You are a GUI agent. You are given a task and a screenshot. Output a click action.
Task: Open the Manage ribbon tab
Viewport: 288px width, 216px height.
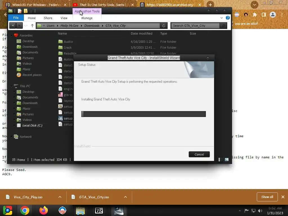(x=87, y=18)
